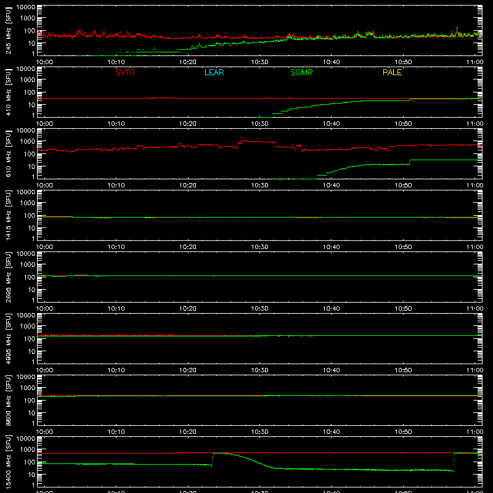Click the 10000 y-tick of 245 MHz panel
Viewport: 493px width, 493px height.
click(x=26, y=7)
